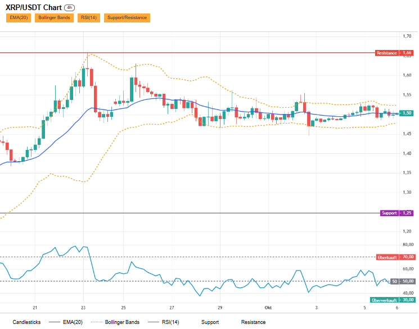Screen dimensions: 419x329
Task: Click the 1,20 price axis value
Action: click(407, 231)
